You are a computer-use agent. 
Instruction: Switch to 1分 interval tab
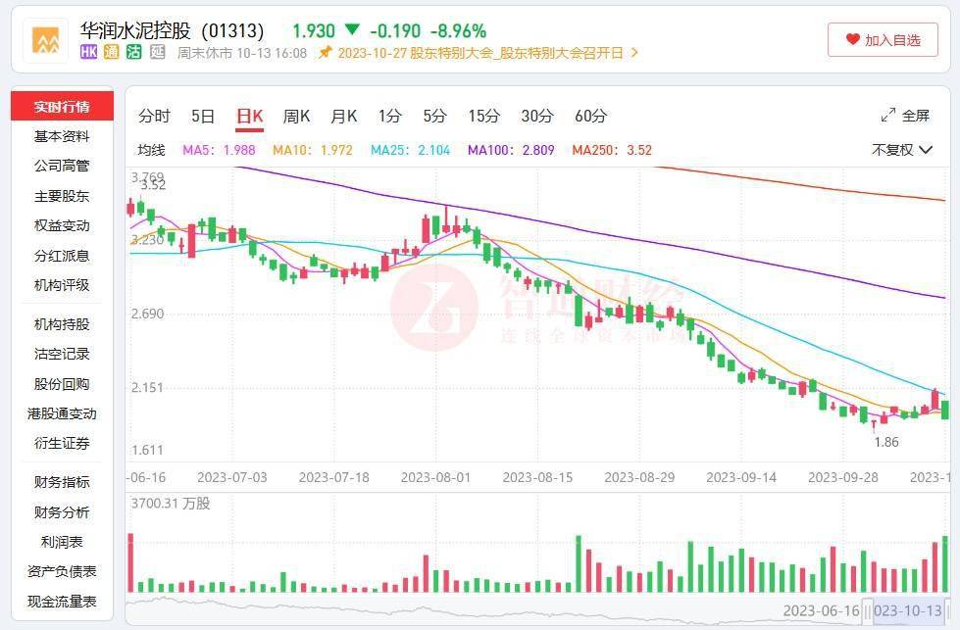pyautogui.click(x=389, y=116)
